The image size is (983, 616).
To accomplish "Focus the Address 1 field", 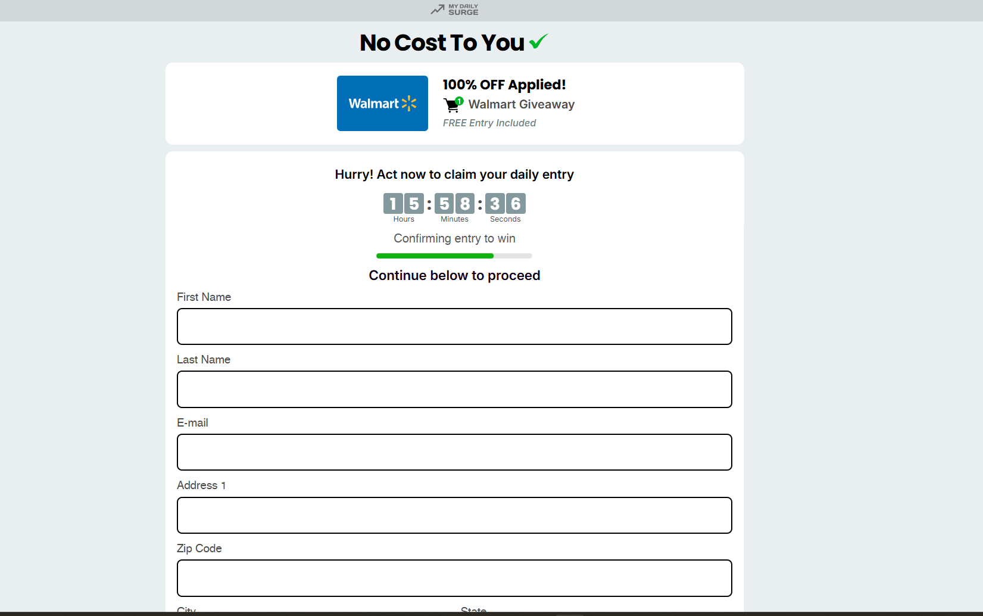I will click(x=454, y=515).
